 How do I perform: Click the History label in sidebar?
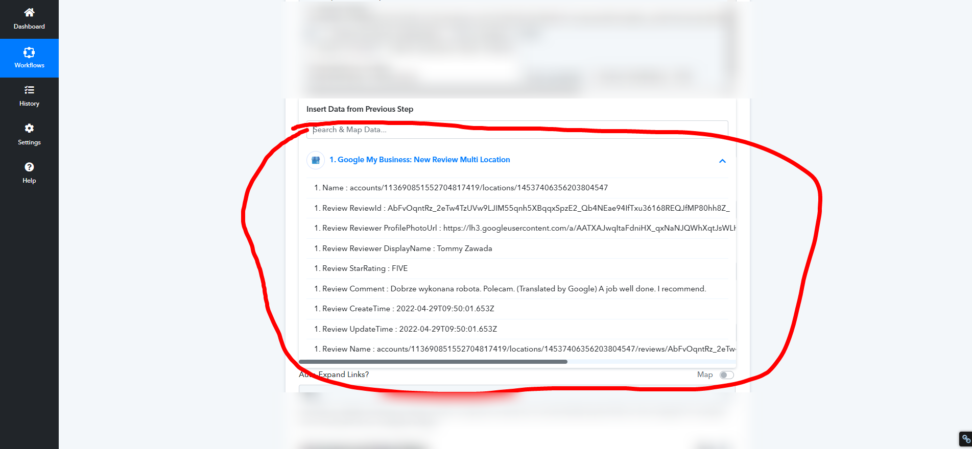[29, 104]
